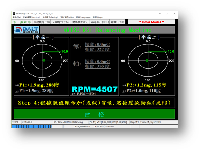The height and width of the screenshot is (151, 201).
Task: Click the USB Error status entry
Action: coord(109,126)
